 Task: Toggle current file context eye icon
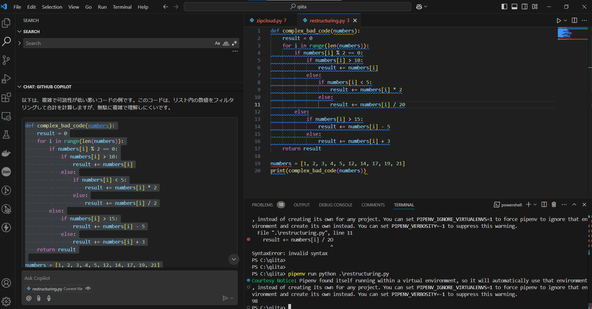(88, 289)
